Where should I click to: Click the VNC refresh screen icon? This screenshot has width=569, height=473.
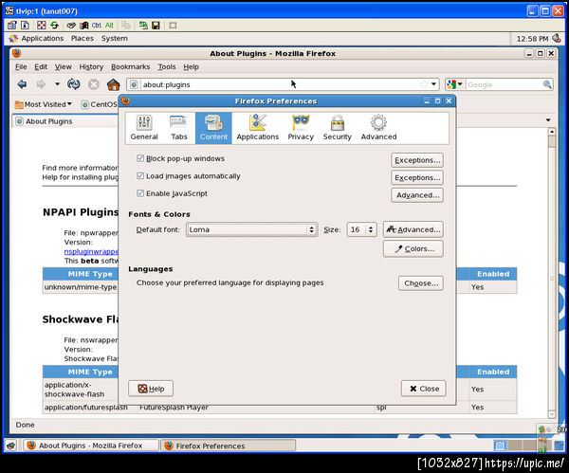tap(54, 25)
